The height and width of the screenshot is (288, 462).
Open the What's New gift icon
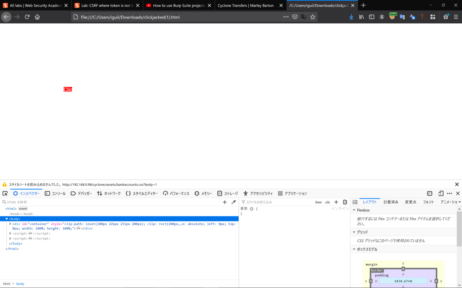click(x=446, y=17)
